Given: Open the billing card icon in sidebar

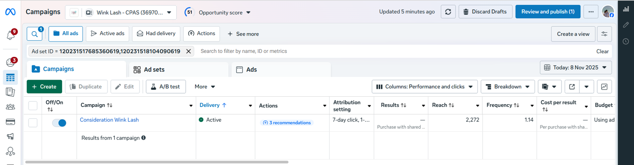Looking at the screenshot, I should coord(11,122).
